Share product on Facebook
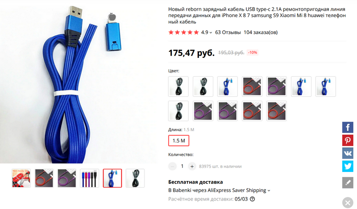The width and height of the screenshot is (357, 209). (x=348, y=127)
